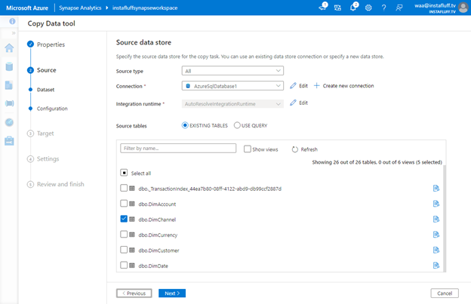Open the Manage hub toolbox icon
Screen dimensions: 471x304
point(9,141)
